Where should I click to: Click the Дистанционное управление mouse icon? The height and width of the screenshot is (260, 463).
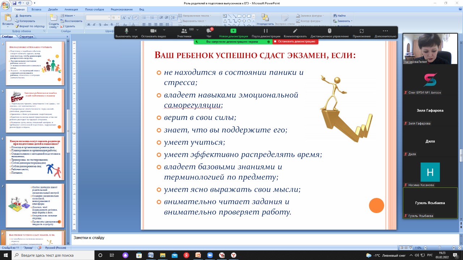click(x=329, y=31)
